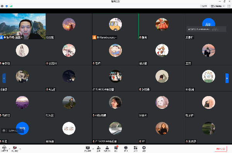
Task: View the green network signal indicator
Action: coord(11,6)
